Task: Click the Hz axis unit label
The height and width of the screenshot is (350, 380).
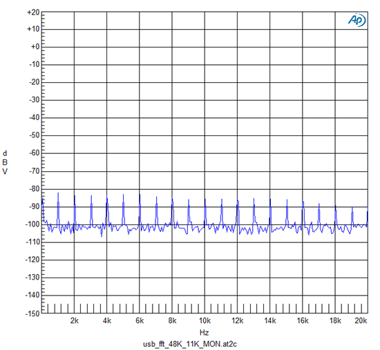Action: pyautogui.click(x=204, y=333)
